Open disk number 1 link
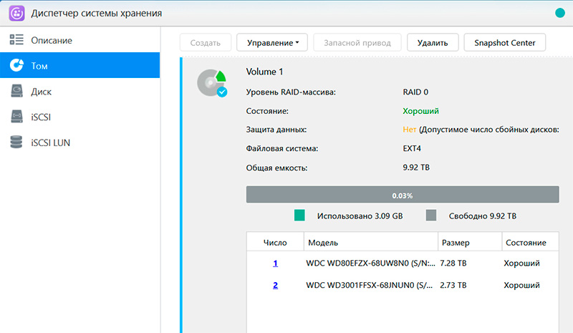The image size is (573, 333). point(275,263)
